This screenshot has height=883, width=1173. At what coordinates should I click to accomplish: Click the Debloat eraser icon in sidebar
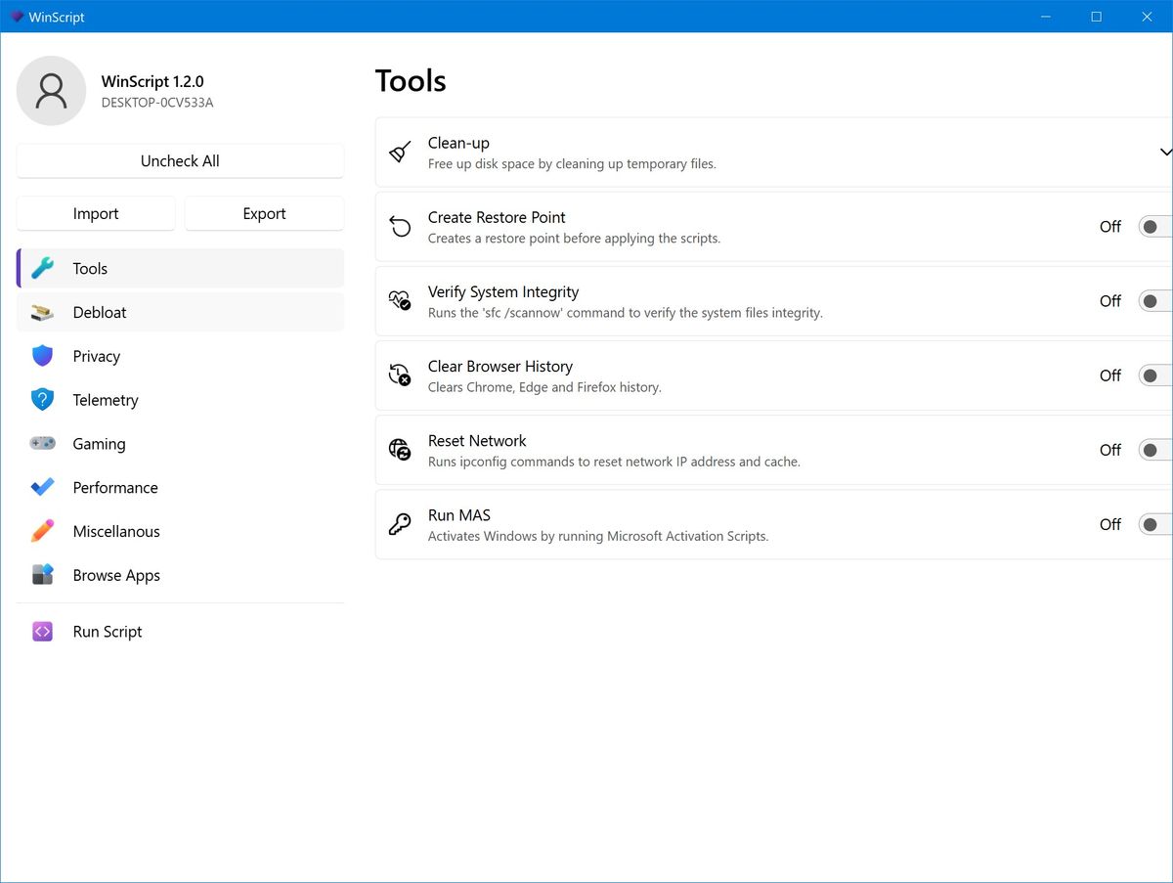pos(42,313)
